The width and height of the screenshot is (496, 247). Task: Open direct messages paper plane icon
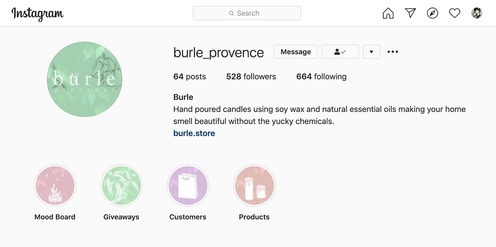(410, 13)
